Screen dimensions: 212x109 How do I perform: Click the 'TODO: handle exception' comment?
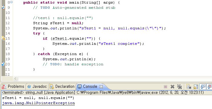(73, 64)
